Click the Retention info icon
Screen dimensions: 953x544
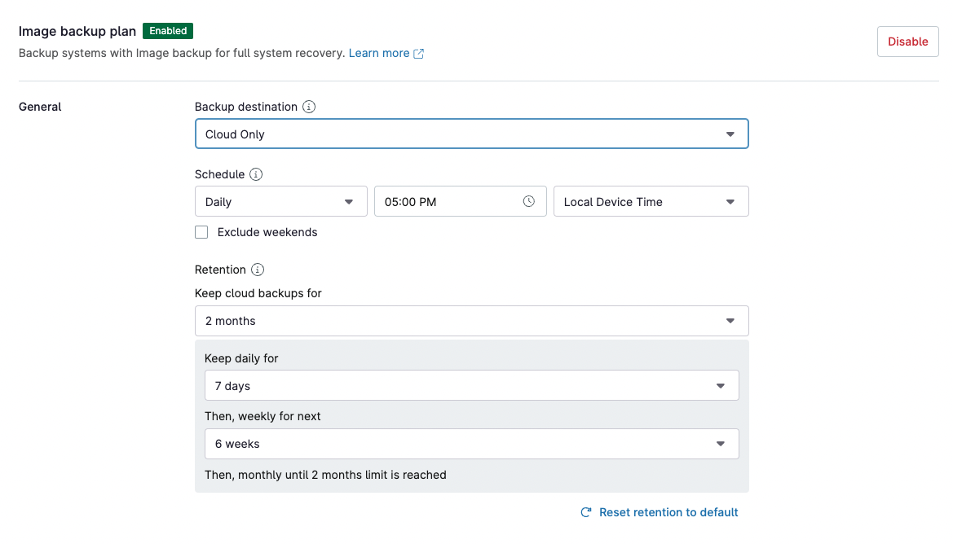click(x=257, y=270)
